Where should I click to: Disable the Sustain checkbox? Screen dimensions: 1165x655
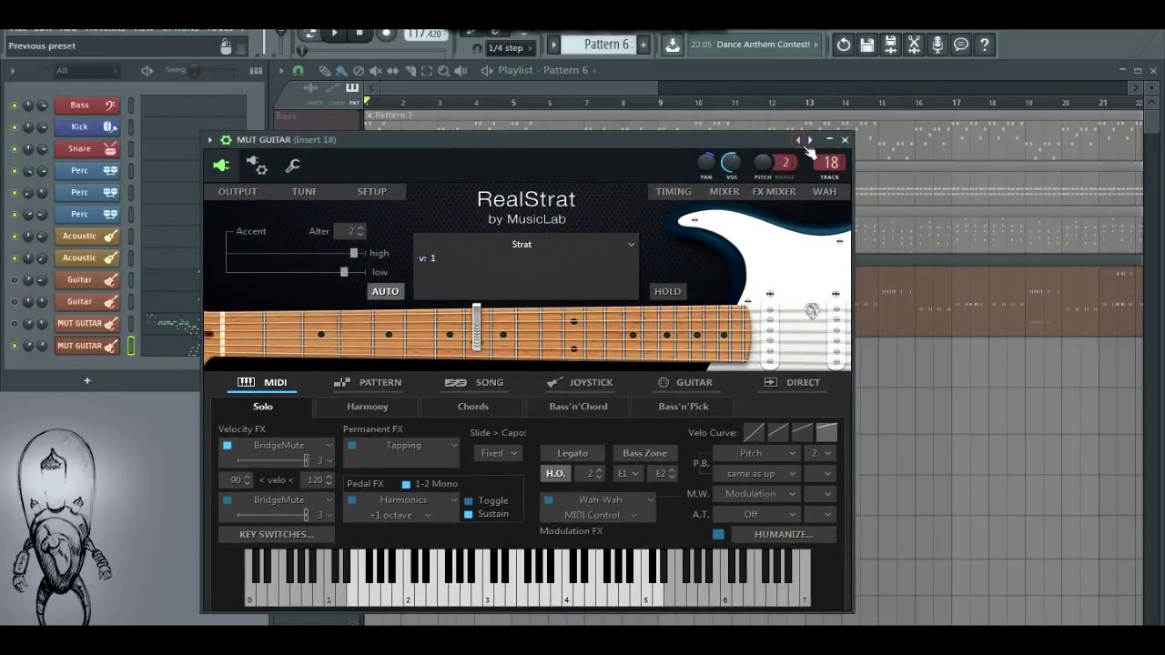tap(469, 514)
